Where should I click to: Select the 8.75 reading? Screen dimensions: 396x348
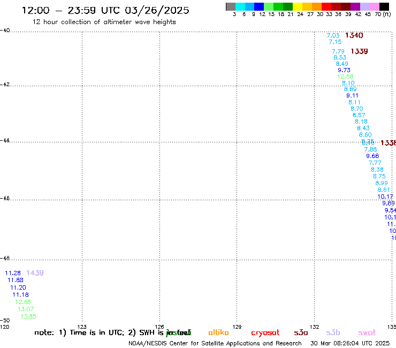[x=379, y=176]
